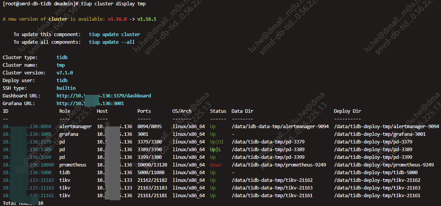Click the data dir path for tikv-21162
The image size is (441, 206).
[272, 180]
